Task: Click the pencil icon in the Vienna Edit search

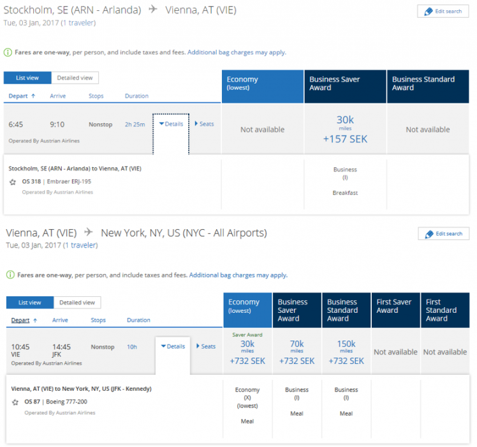Action: 429,234
